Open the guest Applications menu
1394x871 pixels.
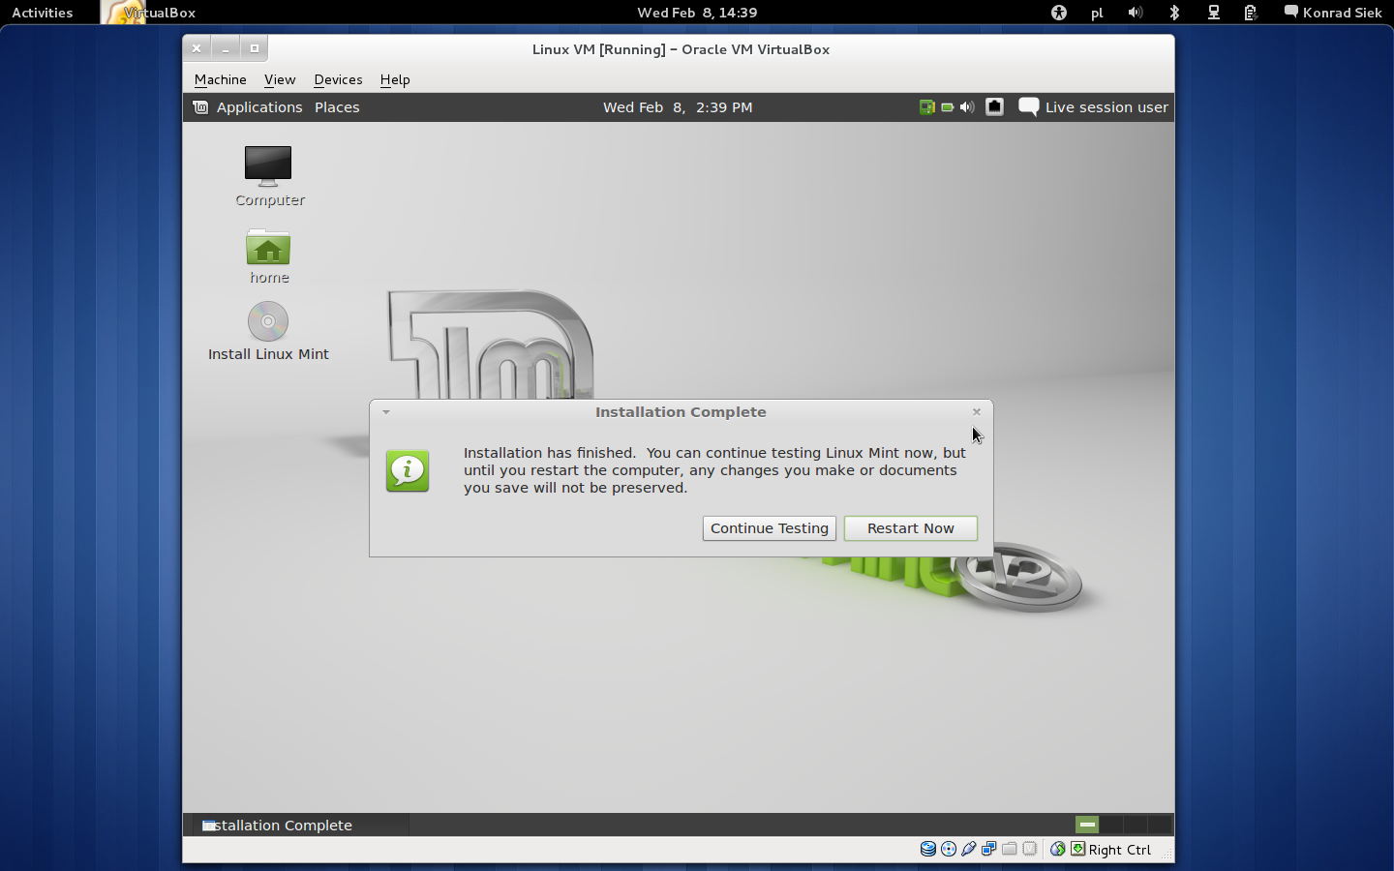point(259,107)
